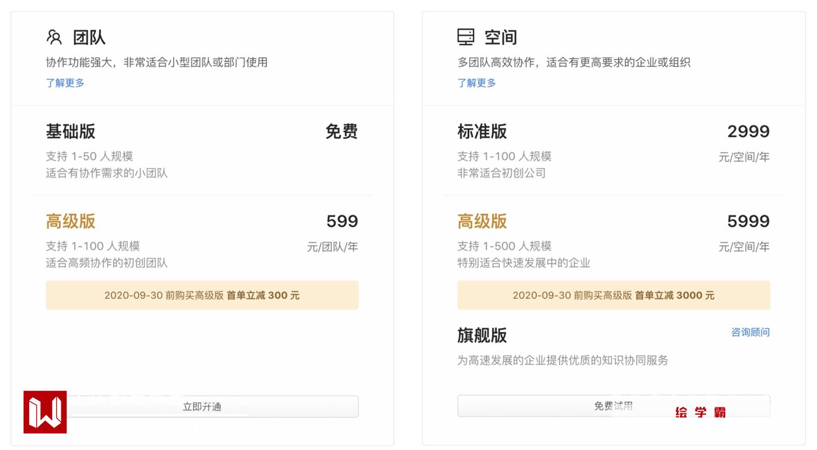Select the 旗舰版 plan heading
Viewport: 817px width, 450px height.
[482, 335]
